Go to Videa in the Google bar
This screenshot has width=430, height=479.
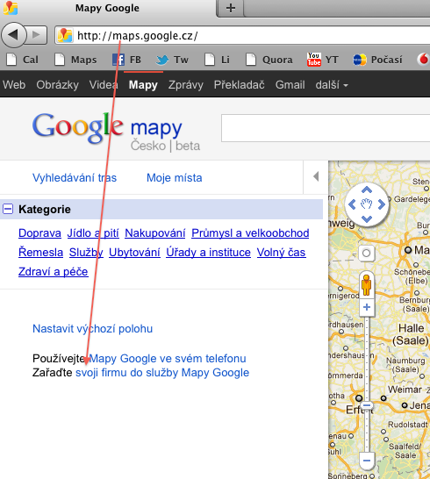tap(104, 85)
